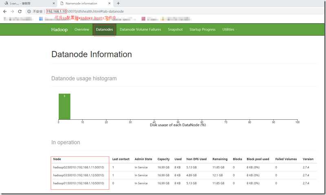Click the Last contact column header
The height and width of the screenshot is (195, 326).
[x=121, y=159]
